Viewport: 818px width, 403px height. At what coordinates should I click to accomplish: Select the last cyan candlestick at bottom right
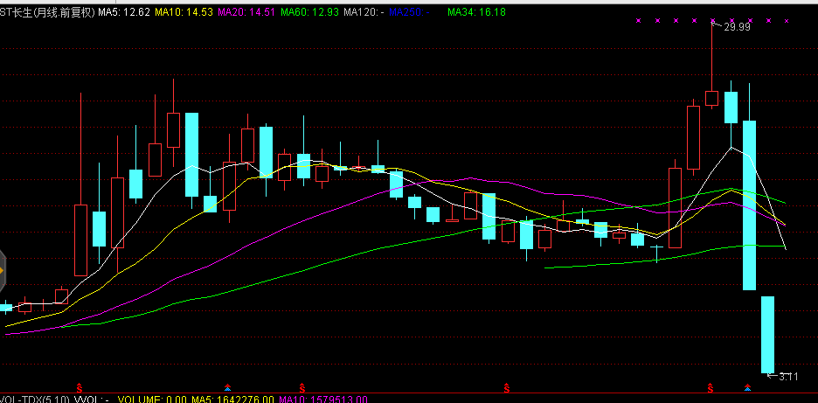(767, 334)
